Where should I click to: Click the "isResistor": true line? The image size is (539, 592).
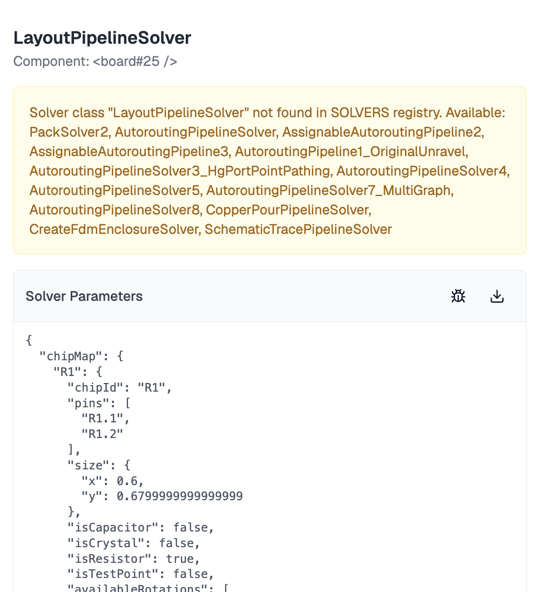(133, 559)
